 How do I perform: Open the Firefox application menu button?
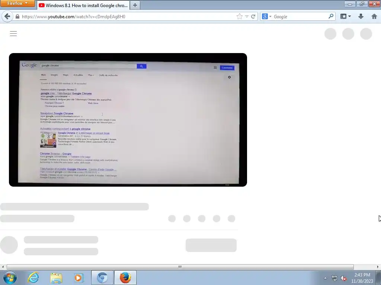17,3
